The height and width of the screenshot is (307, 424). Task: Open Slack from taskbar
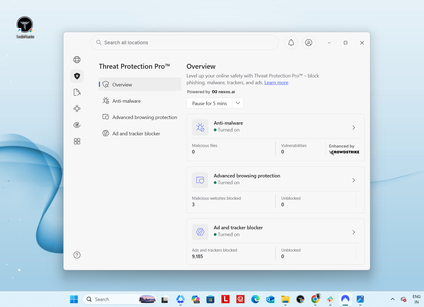pyautogui.click(x=330, y=299)
